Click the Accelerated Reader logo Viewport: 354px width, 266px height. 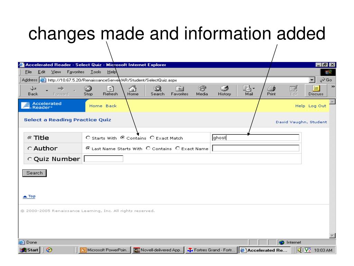41,105
